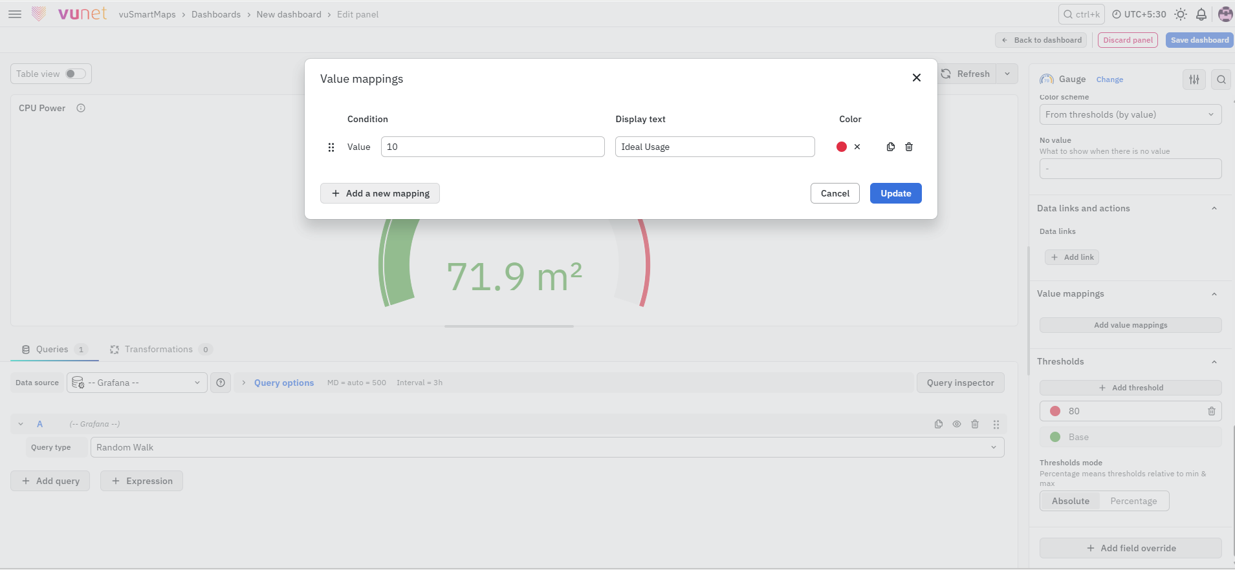
Task: Click Add threshold button
Action: click(1130, 388)
